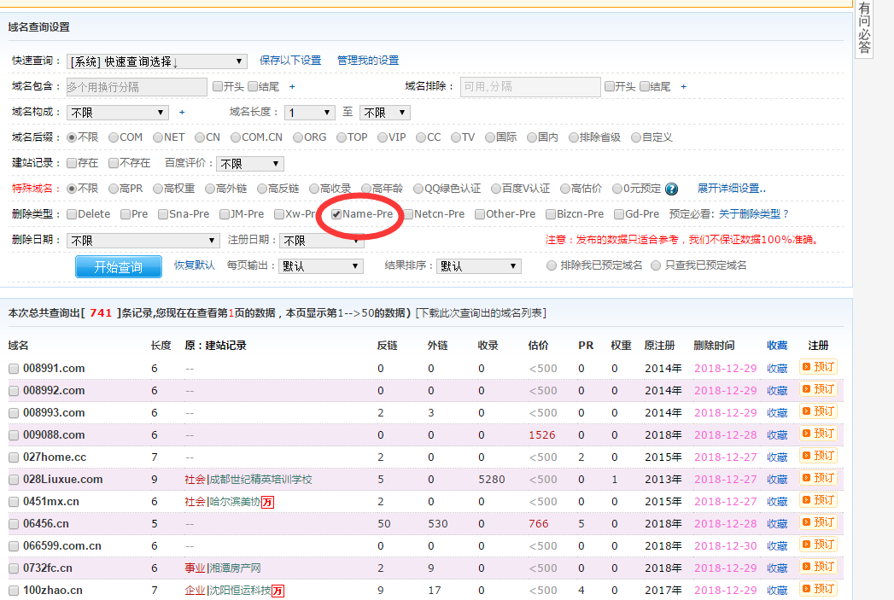Viewport: 894px width, 600px height.
Task: Click the 下载此次查询出的域名列表 link
Action: (x=481, y=313)
